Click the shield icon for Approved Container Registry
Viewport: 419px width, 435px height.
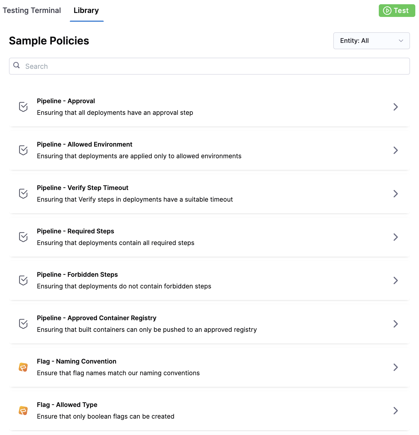click(23, 324)
